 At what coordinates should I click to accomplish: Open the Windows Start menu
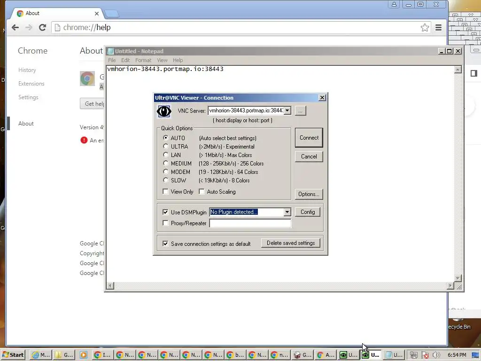click(x=13, y=355)
